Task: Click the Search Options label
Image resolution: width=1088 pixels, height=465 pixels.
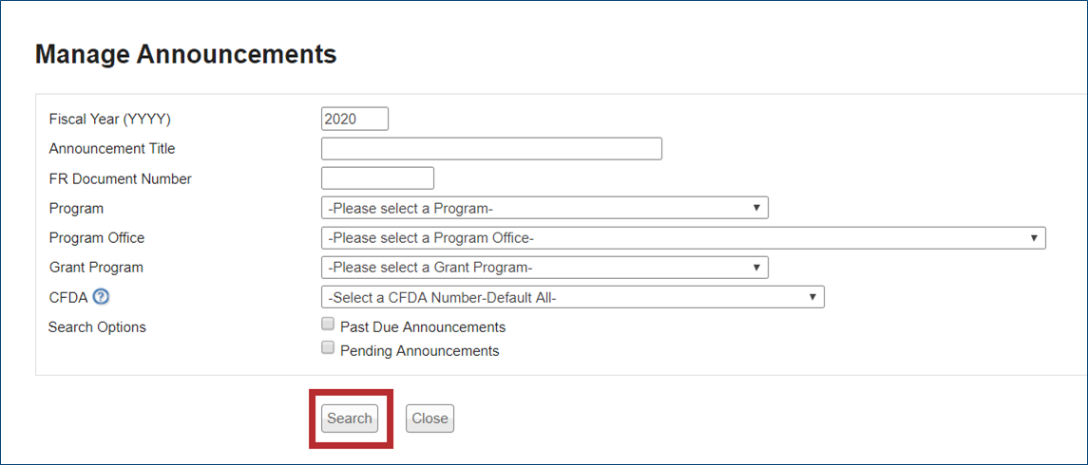Action: [x=97, y=327]
